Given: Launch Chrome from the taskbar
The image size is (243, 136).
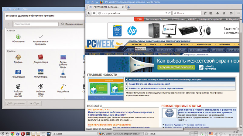Looking at the screenshot, I should click(x=12, y=134).
